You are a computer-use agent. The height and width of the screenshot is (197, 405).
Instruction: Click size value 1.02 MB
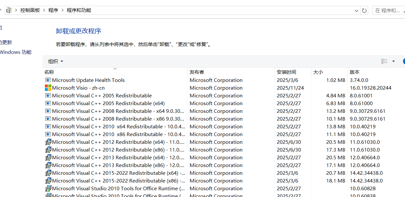[336, 80]
